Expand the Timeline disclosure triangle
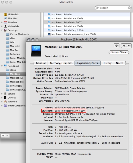 tap(2, 22)
